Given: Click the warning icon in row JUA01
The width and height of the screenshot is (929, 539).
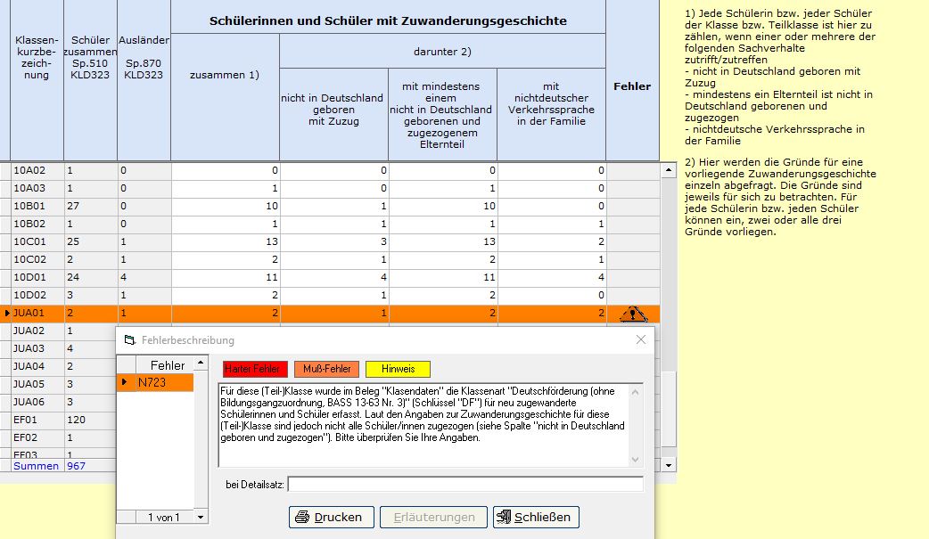Looking at the screenshot, I should (633, 314).
